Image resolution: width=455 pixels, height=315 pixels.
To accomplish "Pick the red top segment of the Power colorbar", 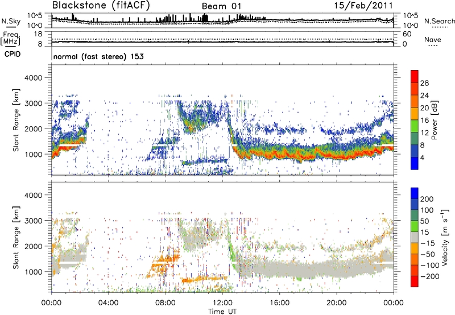I will pos(415,76).
